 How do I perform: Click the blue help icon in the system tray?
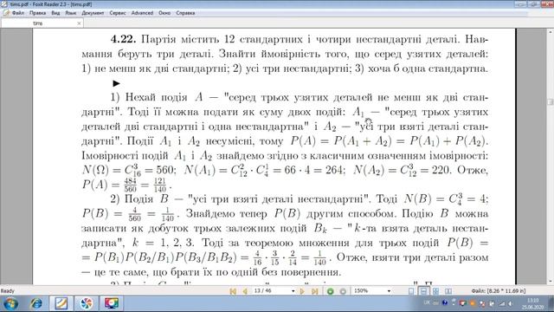coord(445,302)
